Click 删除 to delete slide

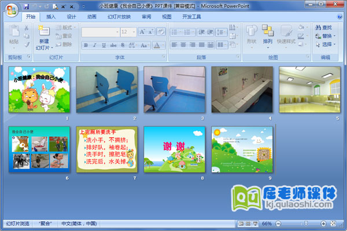64,44
